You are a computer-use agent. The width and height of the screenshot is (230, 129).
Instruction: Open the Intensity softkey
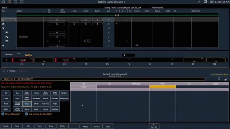pos(6,126)
